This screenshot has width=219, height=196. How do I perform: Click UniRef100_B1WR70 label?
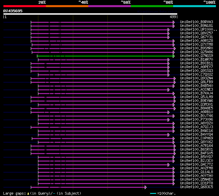pyautogui.click(x=196, y=60)
